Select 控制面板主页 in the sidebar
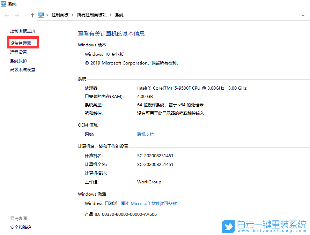Image resolution: width=310 pixels, height=235 pixels. click(x=23, y=31)
